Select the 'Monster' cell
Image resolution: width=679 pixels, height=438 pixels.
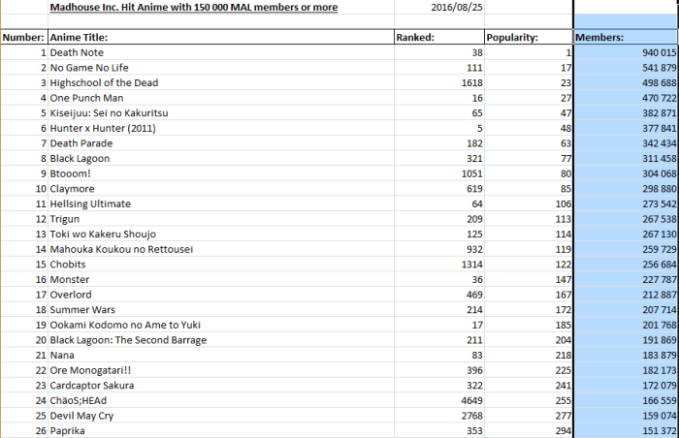click(x=221, y=280)
